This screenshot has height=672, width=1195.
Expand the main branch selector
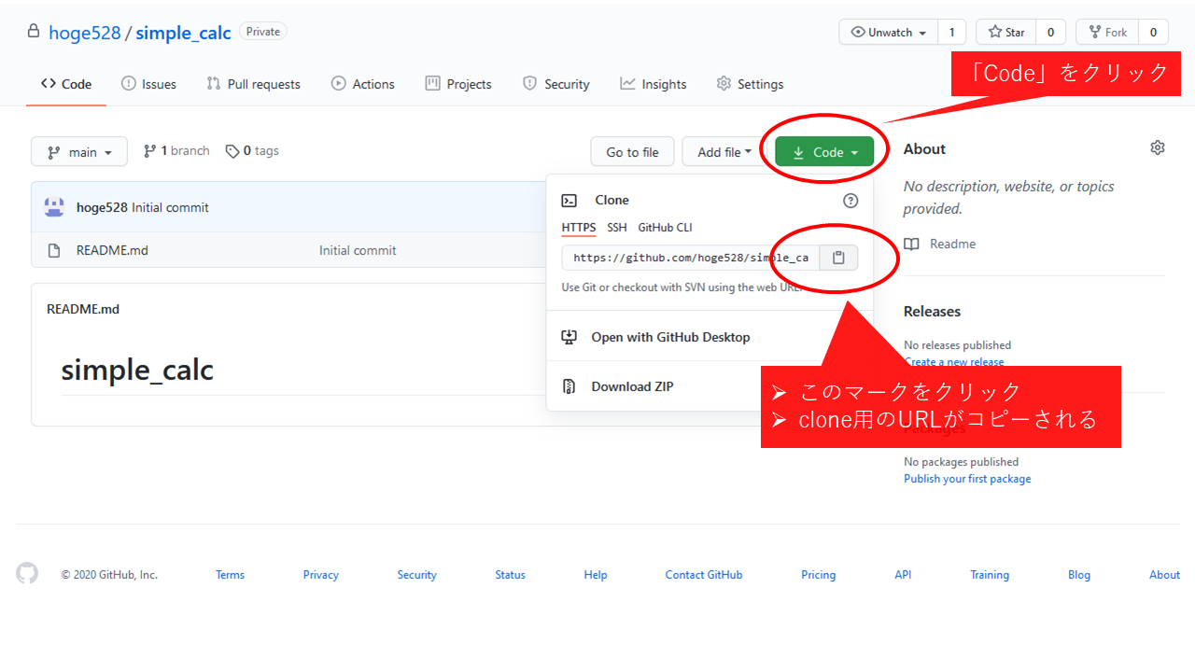[79, 151]
